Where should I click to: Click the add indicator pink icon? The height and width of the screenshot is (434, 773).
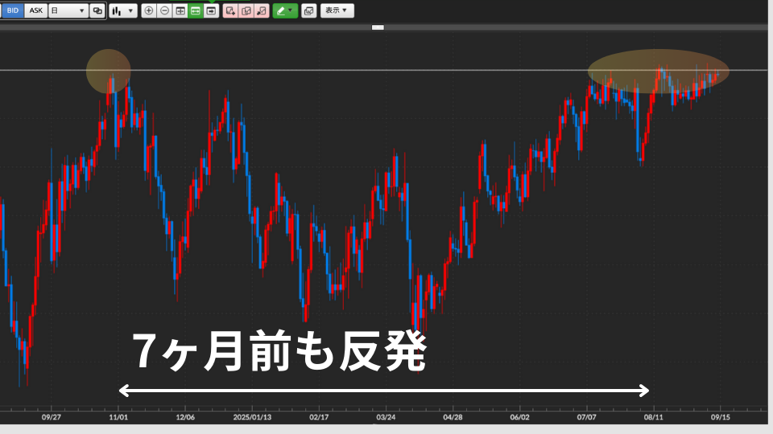tap(231, 10)
